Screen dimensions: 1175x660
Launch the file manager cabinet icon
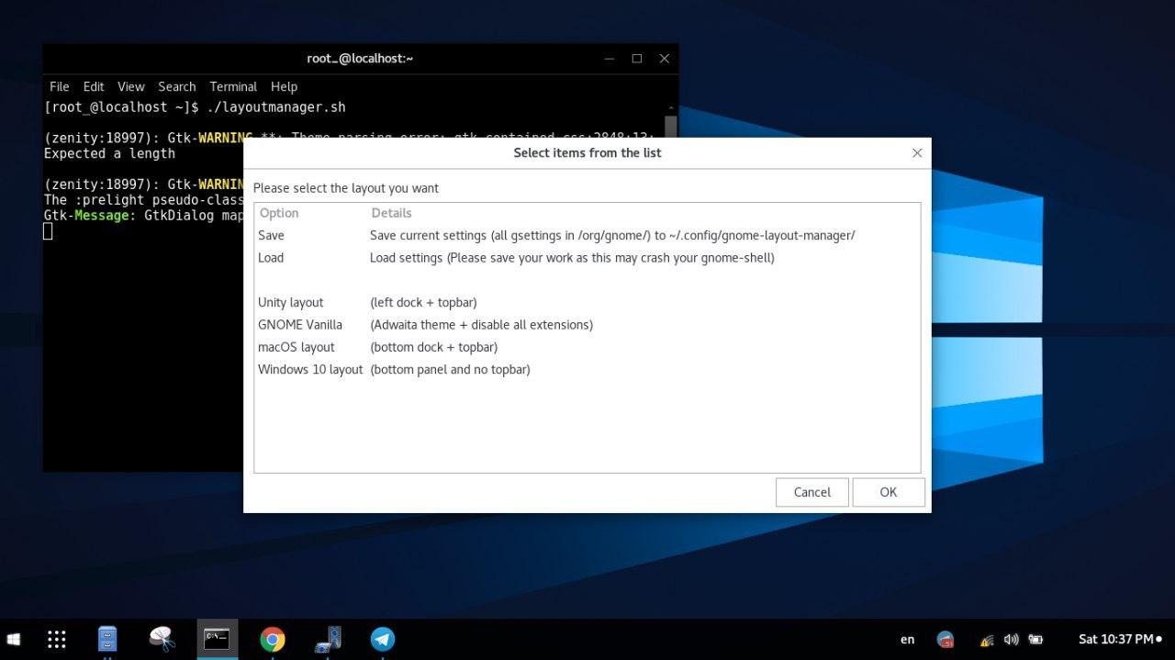tap(107, 639)
